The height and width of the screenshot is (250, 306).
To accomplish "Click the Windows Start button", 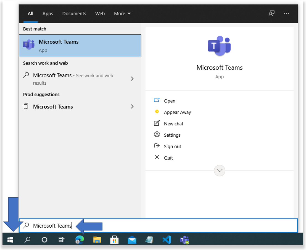I will [10, 240].
